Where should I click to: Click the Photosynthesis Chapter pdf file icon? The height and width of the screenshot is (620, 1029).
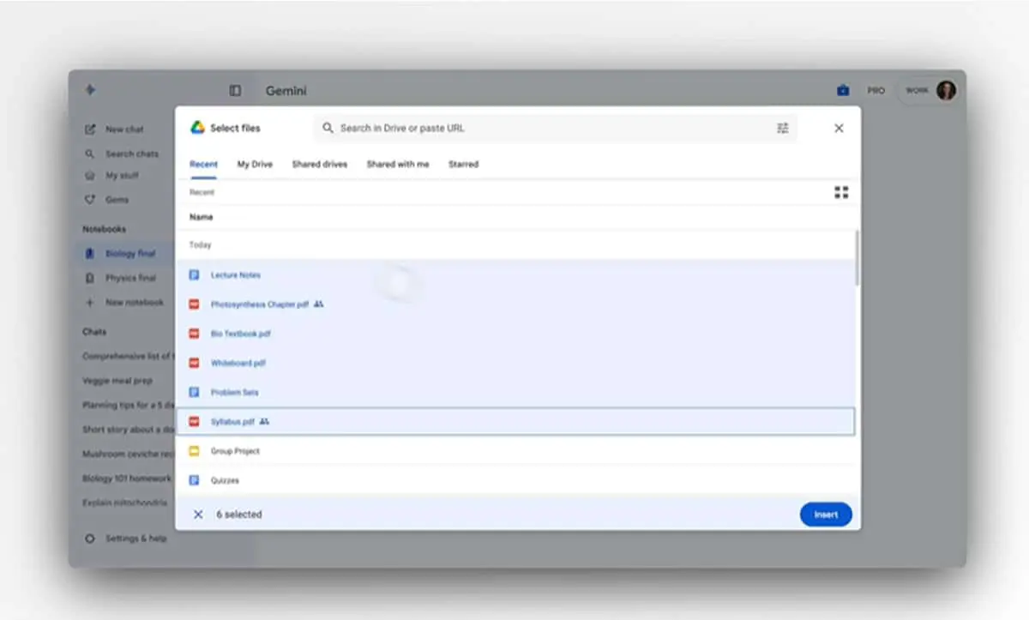[x=194, y=304]
